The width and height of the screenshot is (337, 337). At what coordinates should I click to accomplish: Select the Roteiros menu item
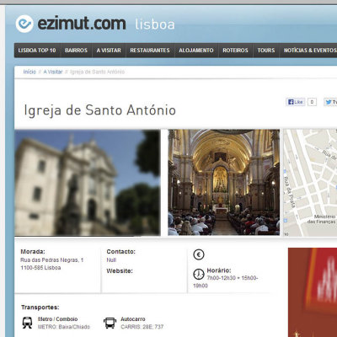coord(236,51)
